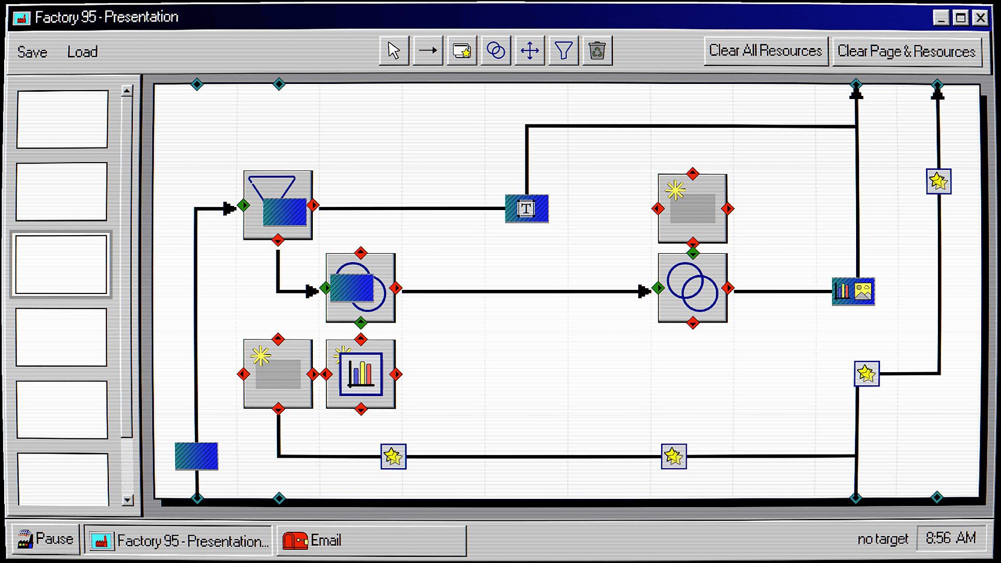Open the Save menu
This screenshot has width=1001, height=563.
tap(32, 52)
